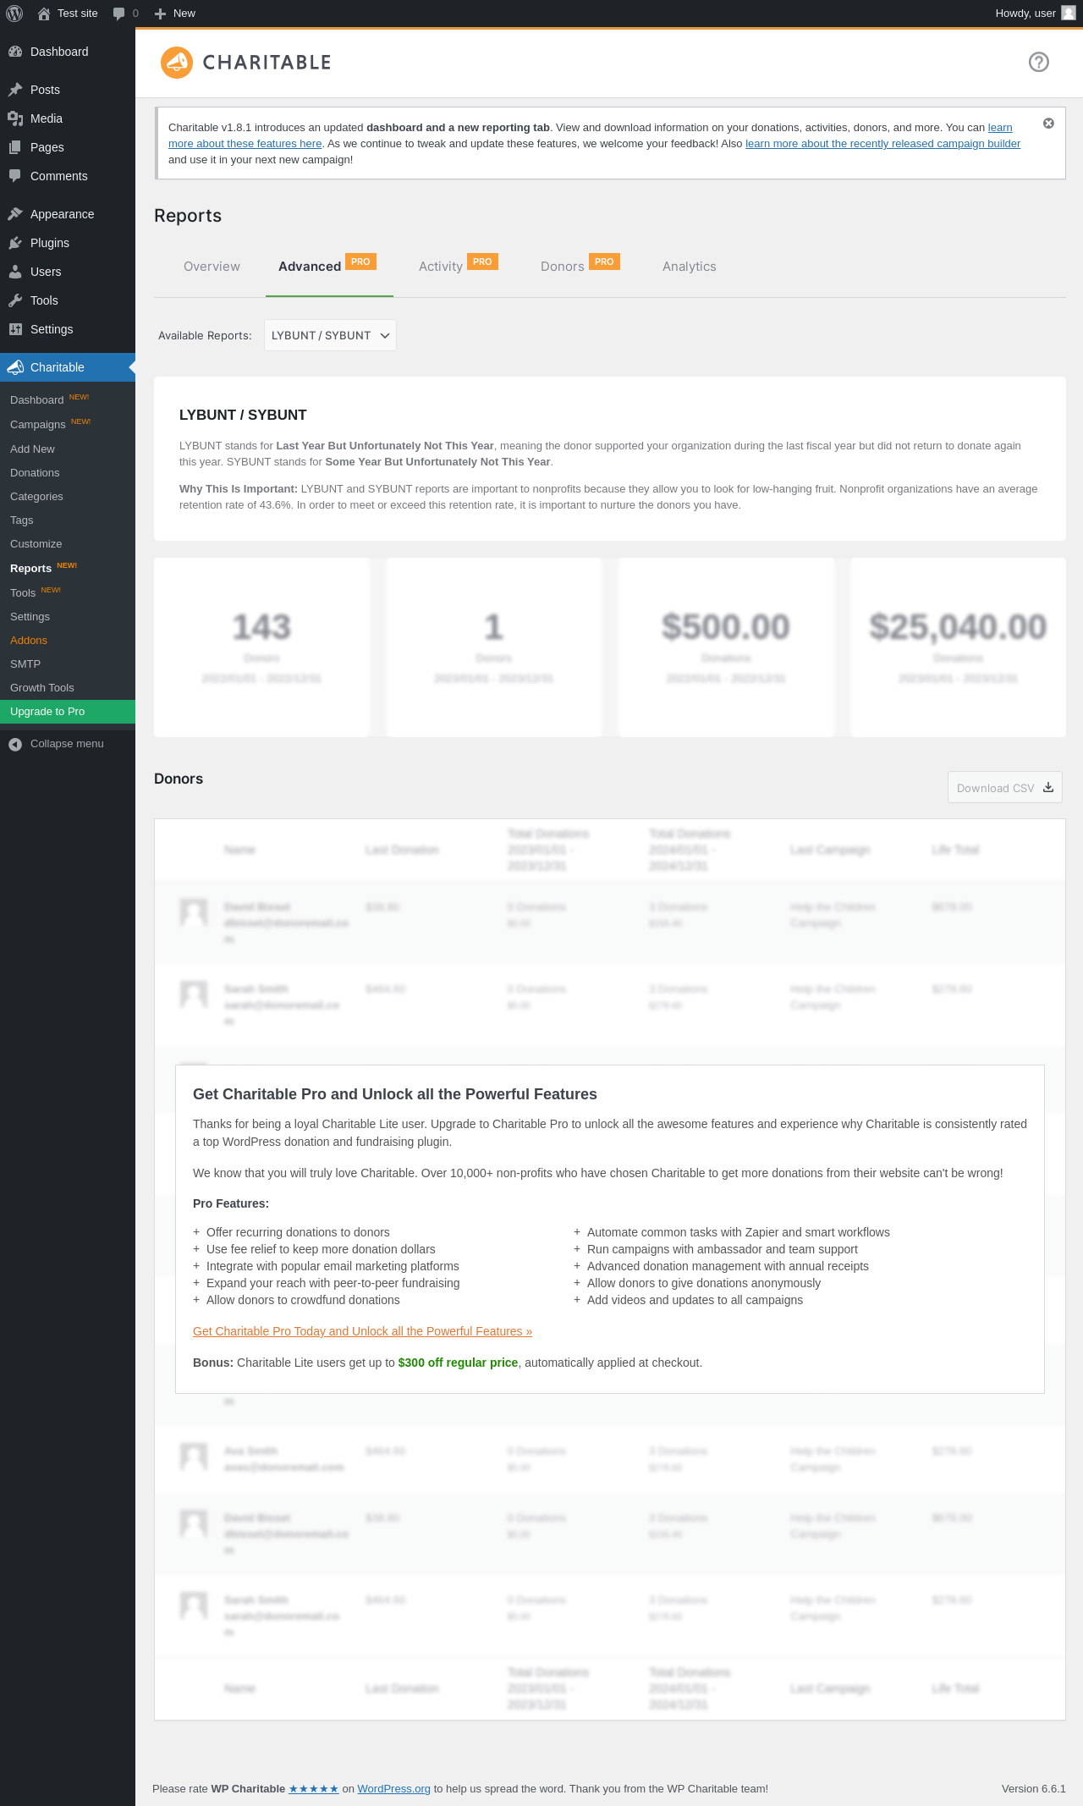This screenshot has width=1083, height=1806.
Task: Click Upgrade to Pro in sidebar
Action: click(x=68, y=712)
